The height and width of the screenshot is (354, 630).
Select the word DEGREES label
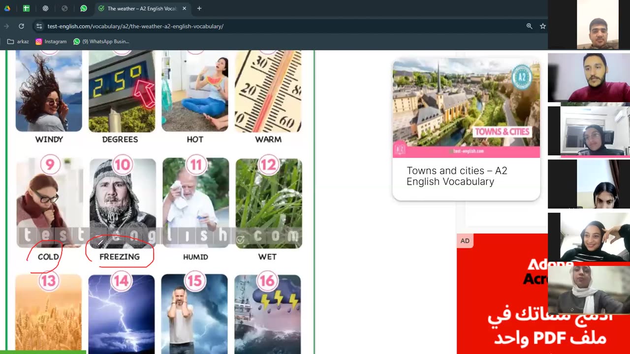(120, 140)
